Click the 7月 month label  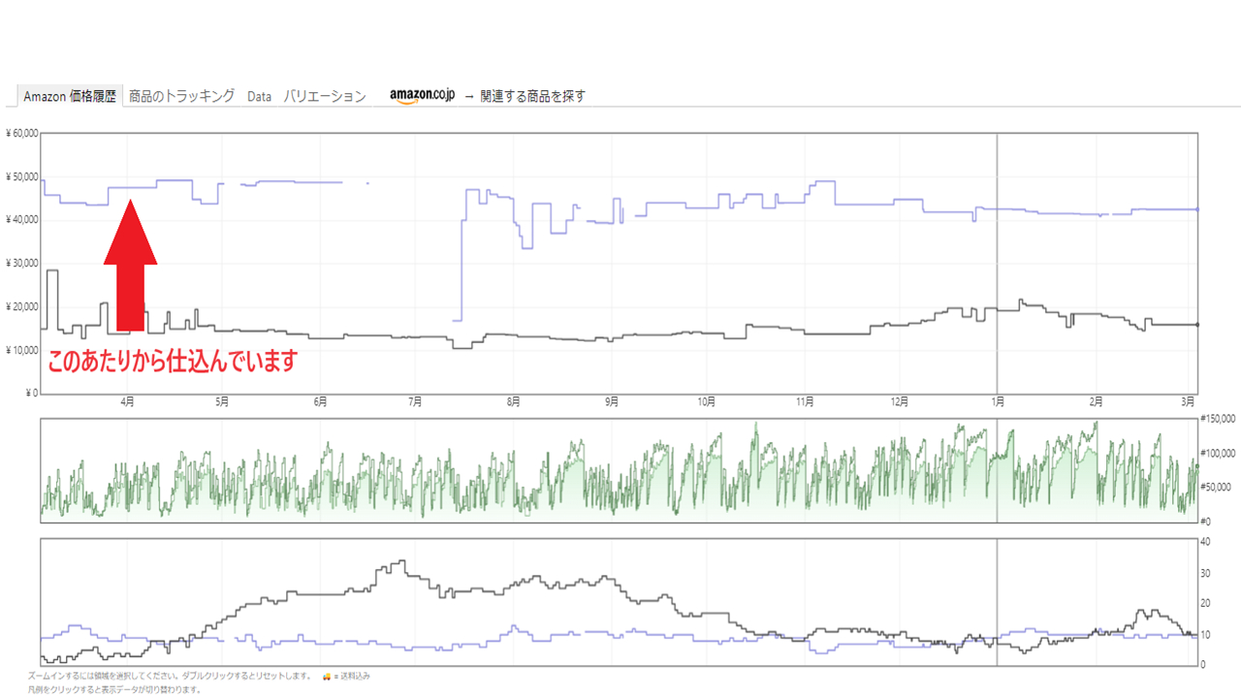pyautogui.click(x=416, y=401)
